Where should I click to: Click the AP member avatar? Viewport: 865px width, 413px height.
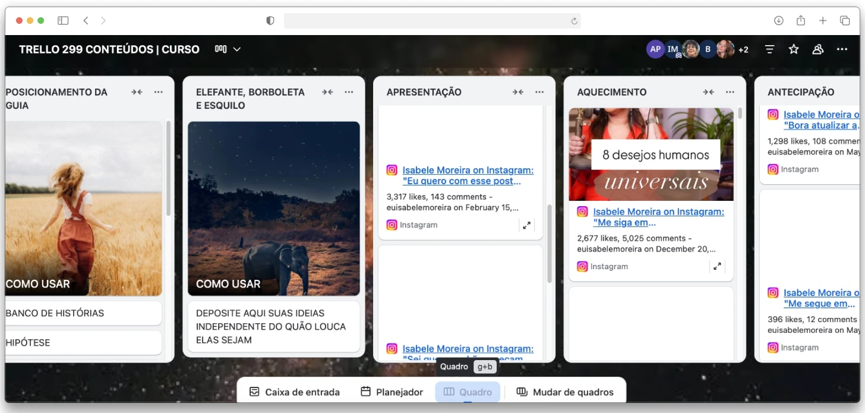(x=655, y=49)
